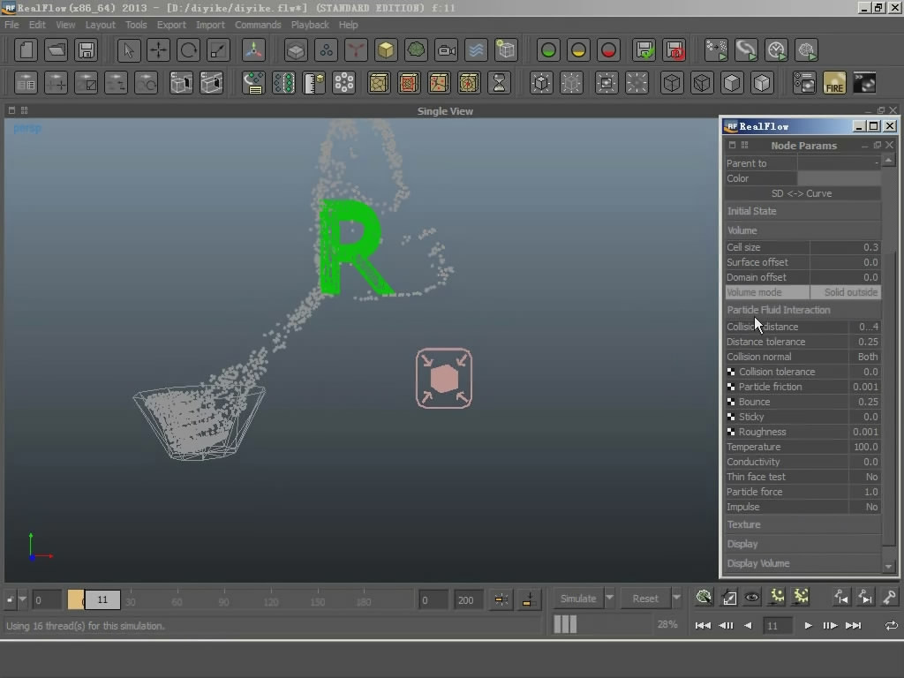Screen dimensions: 904x678
Task: Click the movie clapper icon at toolbar end
Action: click(865, 83)
